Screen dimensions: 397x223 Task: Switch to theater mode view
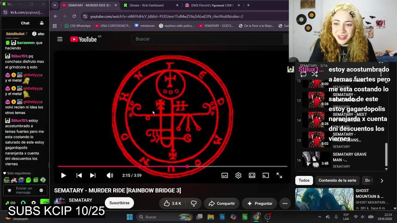(252, 175)
